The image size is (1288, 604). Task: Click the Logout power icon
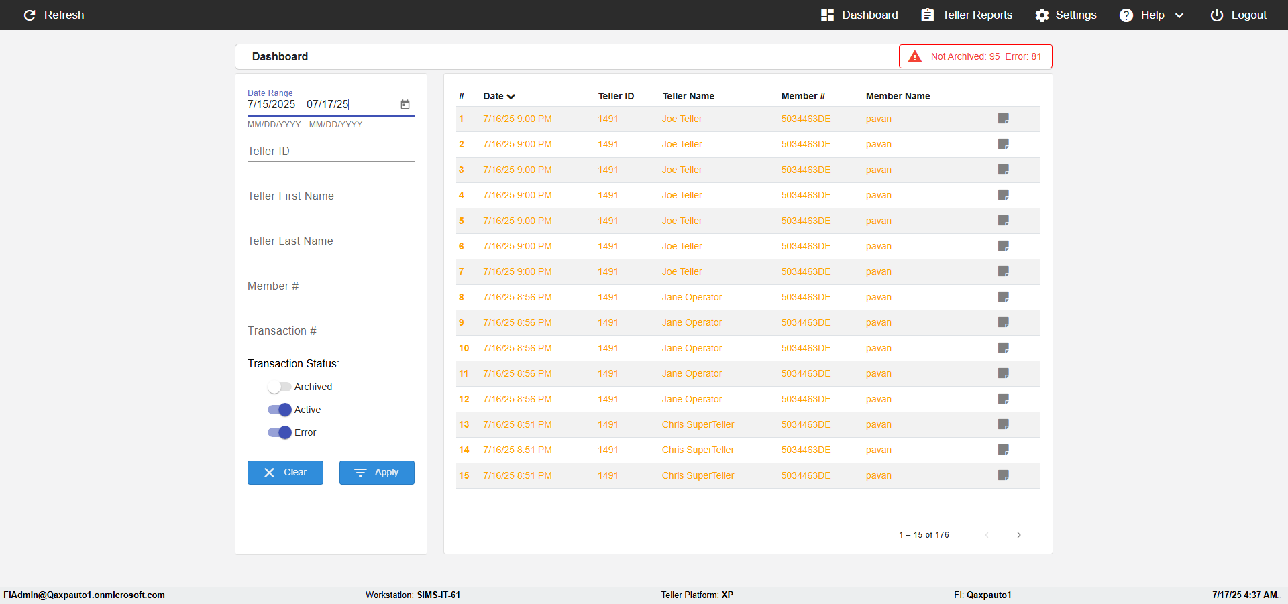click(1216, 15)
